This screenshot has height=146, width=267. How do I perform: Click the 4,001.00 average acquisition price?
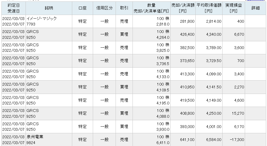tap(214, 127)
